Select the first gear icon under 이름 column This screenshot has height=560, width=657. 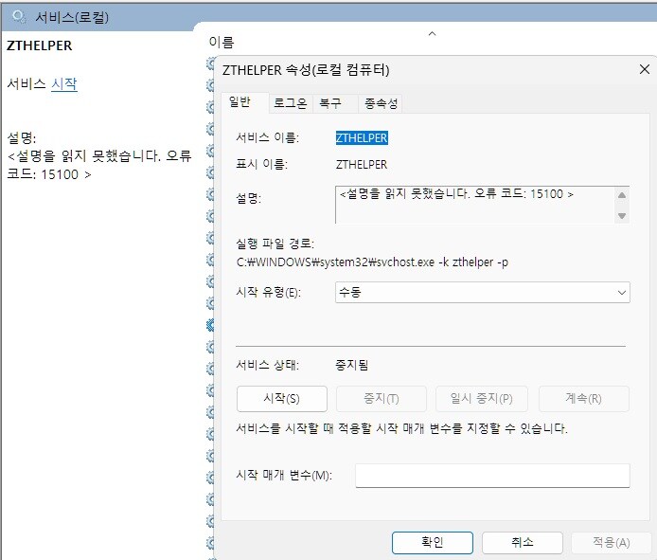(211, 64)
